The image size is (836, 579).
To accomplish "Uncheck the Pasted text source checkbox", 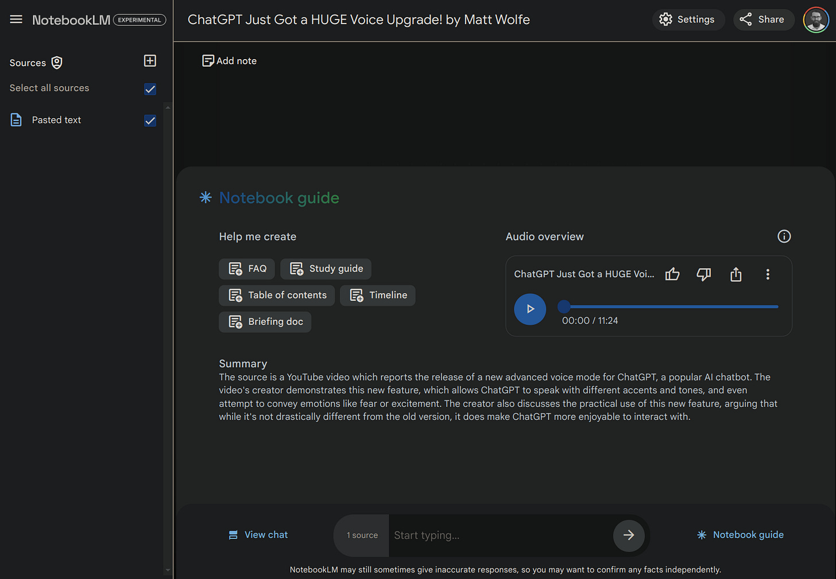I will pos(150,121).
